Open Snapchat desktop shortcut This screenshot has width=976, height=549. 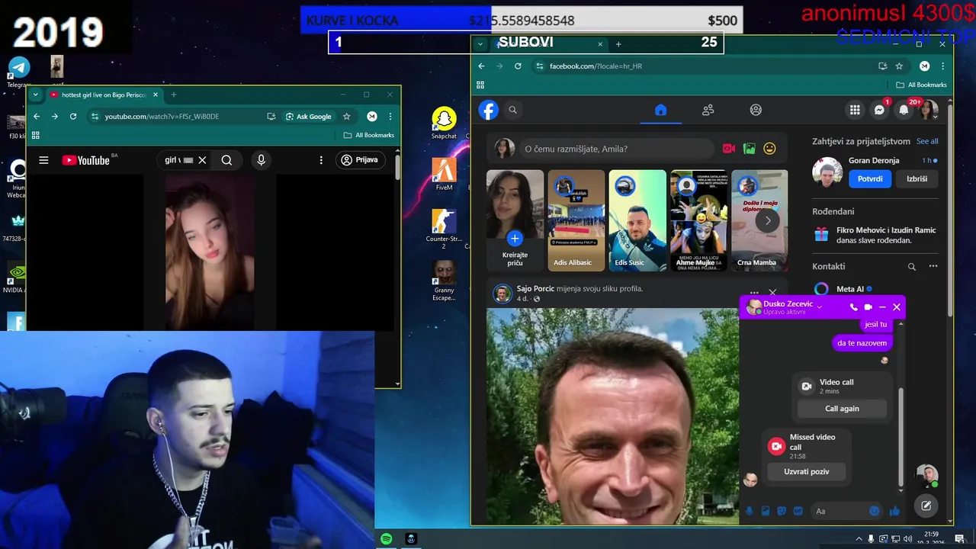(x=444, y=124)
